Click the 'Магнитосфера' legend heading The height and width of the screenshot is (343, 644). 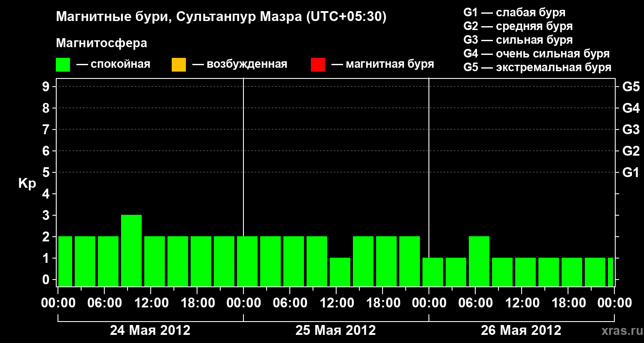[102, 43]
